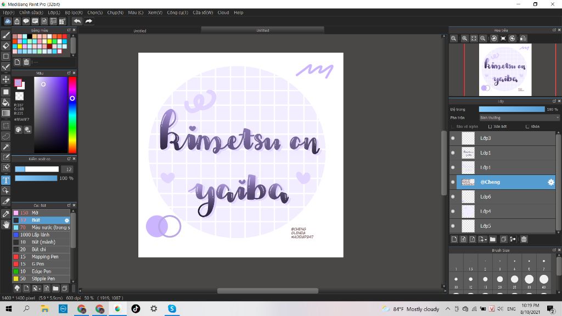Hide the Lớp5 layer
Screen dimensions: 562x316
[453, 226]
